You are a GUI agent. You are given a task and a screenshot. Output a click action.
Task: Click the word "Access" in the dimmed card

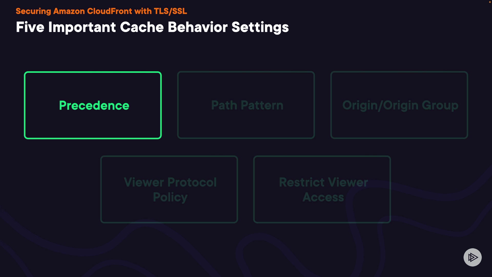click(323, 197)
